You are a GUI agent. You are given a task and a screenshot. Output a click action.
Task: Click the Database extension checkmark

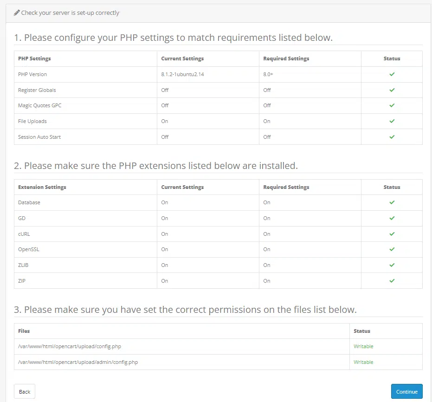tap(392, 202)
